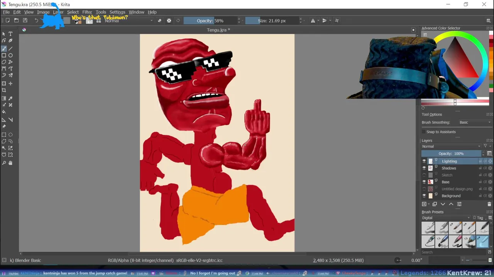
Task: Show the Untitled design.png layer
Action: tap(424, 189)
